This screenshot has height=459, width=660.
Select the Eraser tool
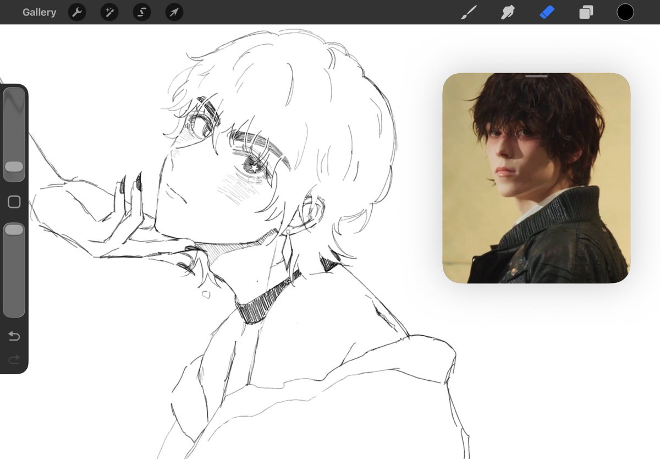pos(547,12)
